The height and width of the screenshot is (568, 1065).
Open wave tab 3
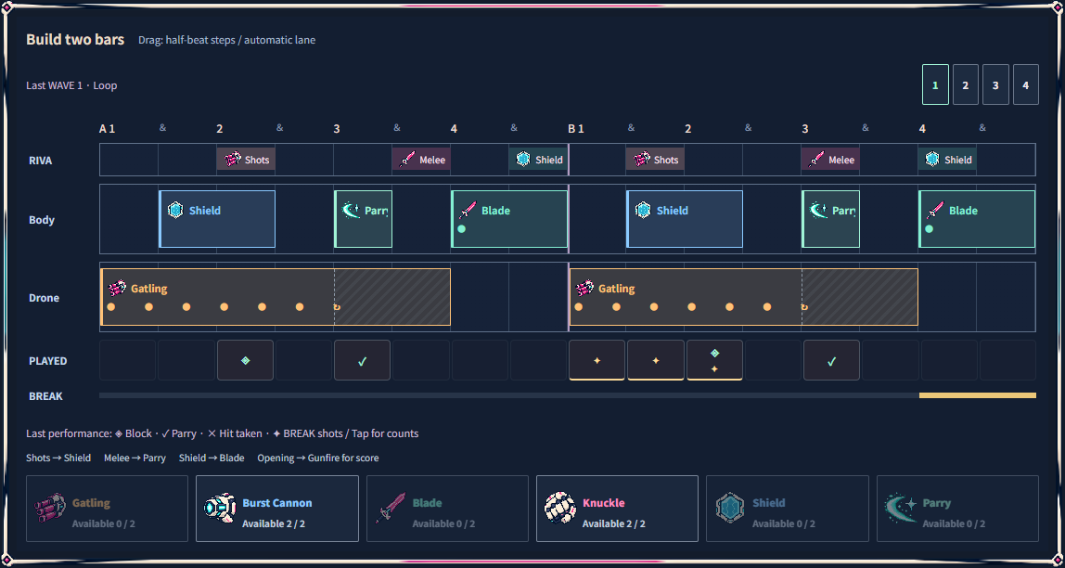pos(995,85)
